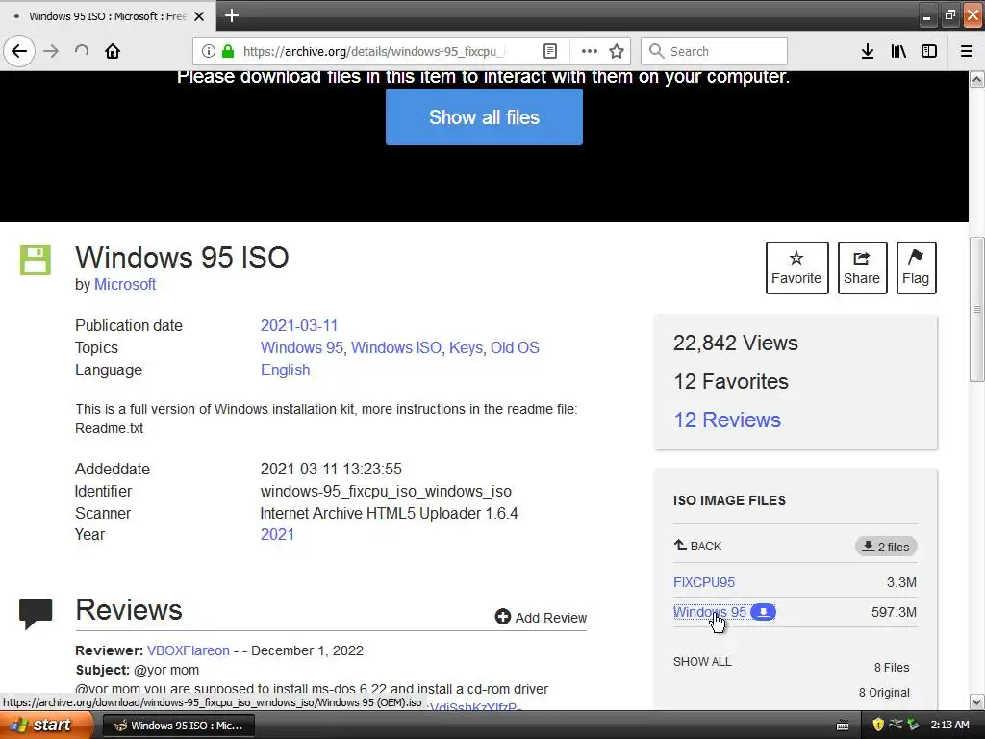Open the on-screen keyboard tray icon
The image size is (985, 739).
click(x=843, y=726)
